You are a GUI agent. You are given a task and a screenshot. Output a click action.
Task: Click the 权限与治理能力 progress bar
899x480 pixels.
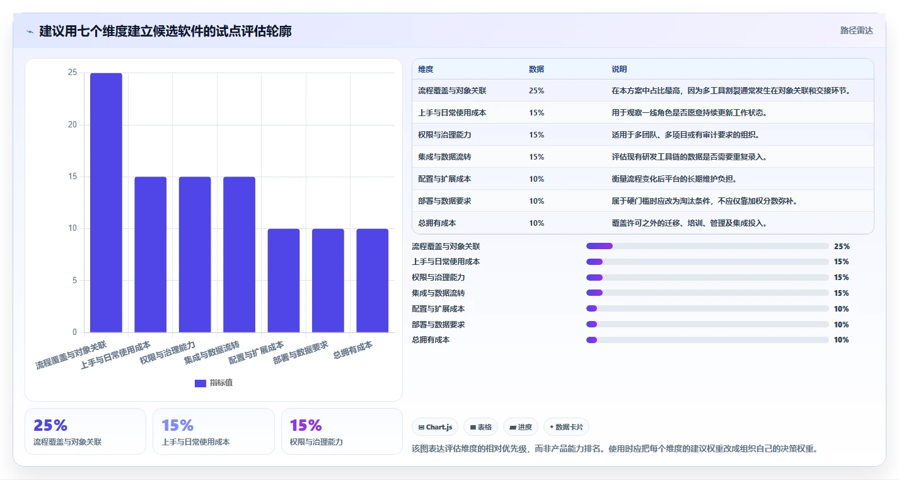tap(707, 278)
